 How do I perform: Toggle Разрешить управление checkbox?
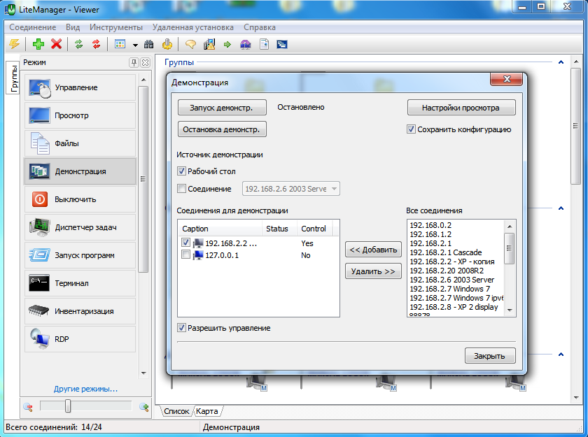pos(181,328)
